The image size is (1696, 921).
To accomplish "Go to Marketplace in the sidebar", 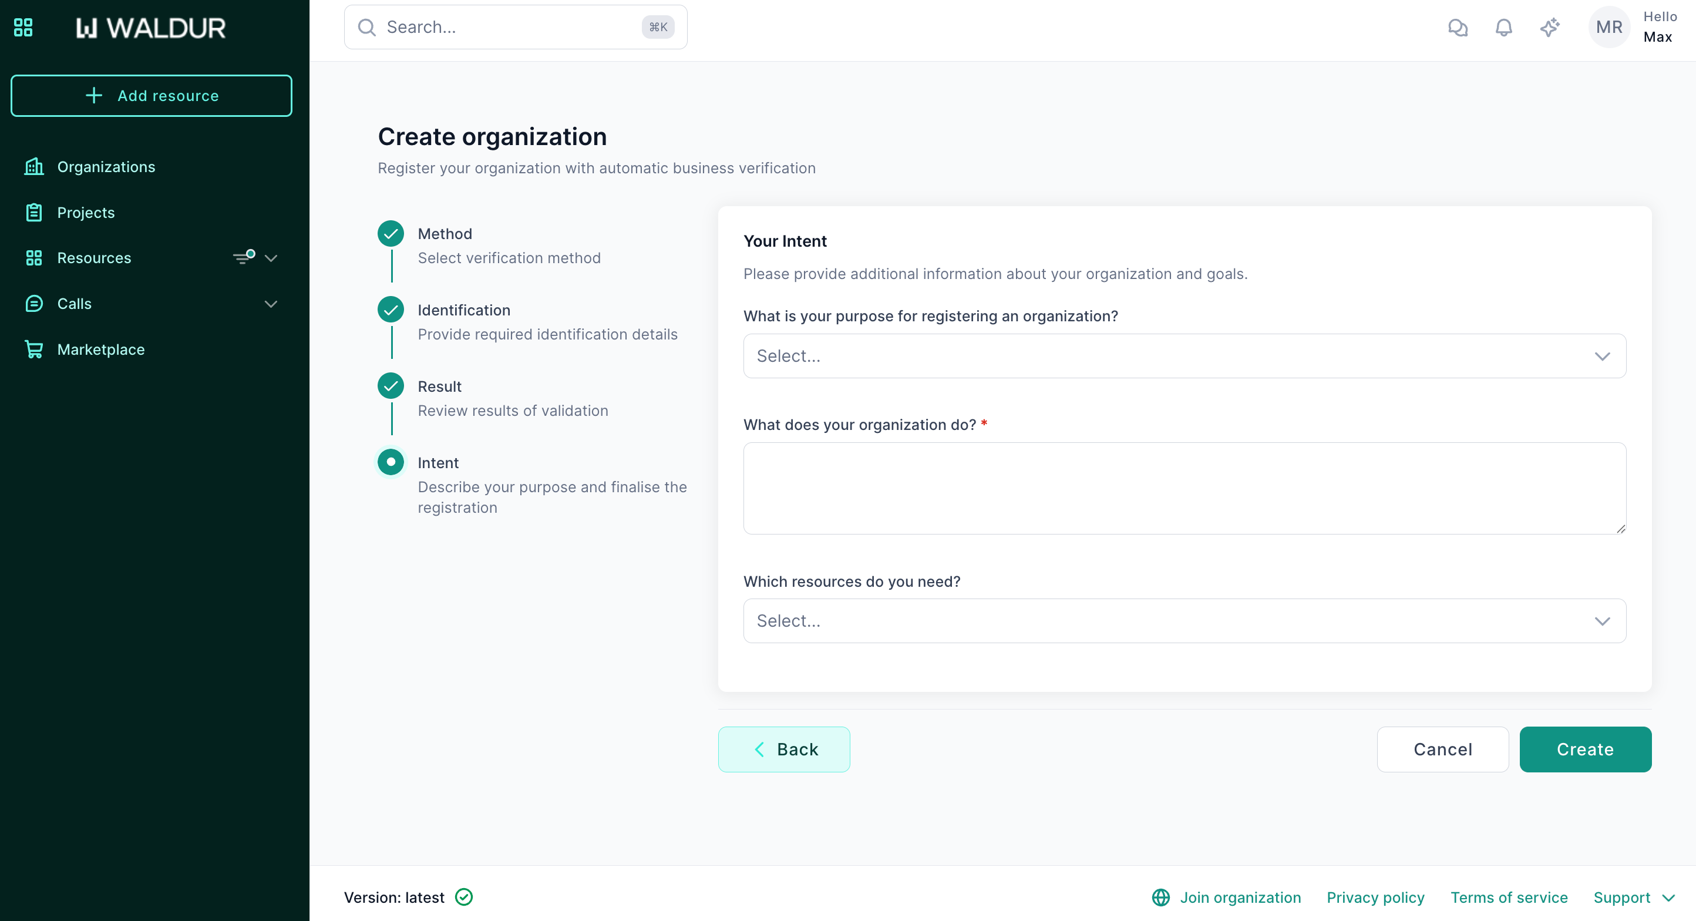I will click(x=101, y=349).
